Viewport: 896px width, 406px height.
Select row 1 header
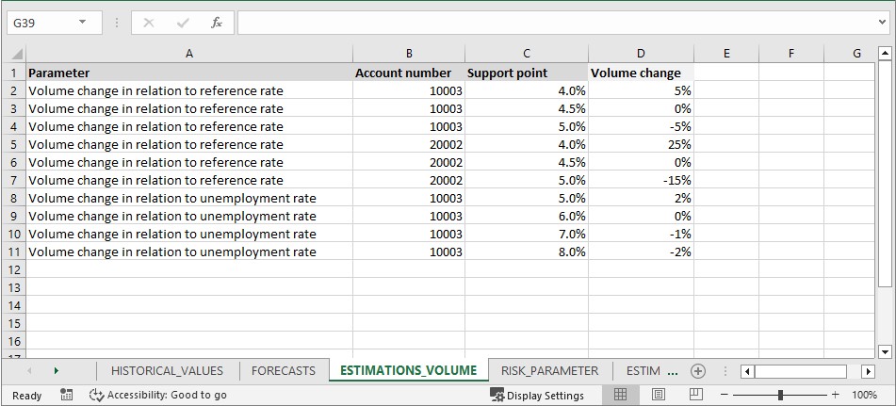(x=14, y=73)
